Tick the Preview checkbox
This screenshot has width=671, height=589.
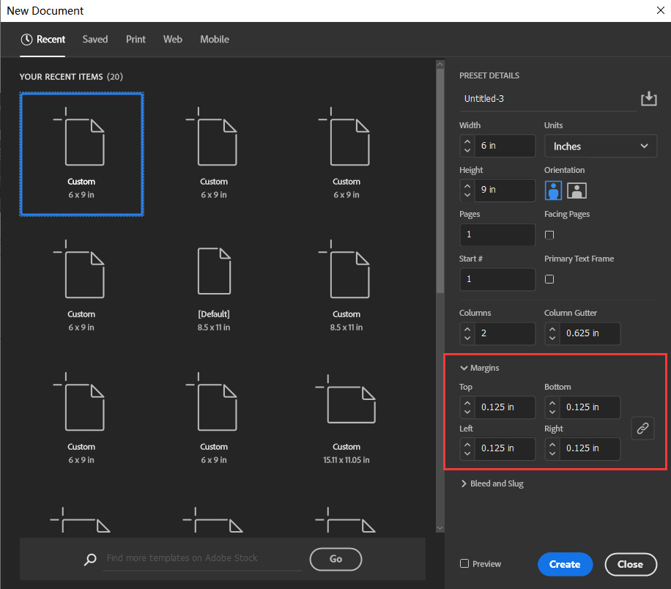[x=464, y=563]
